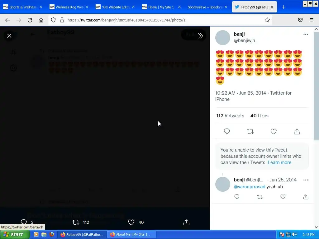Open the Windows start menu
Viewport: 319px width, 239px height.
pos(14,235)
